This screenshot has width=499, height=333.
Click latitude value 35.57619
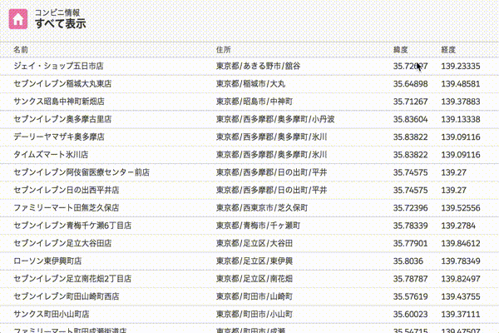411,296
